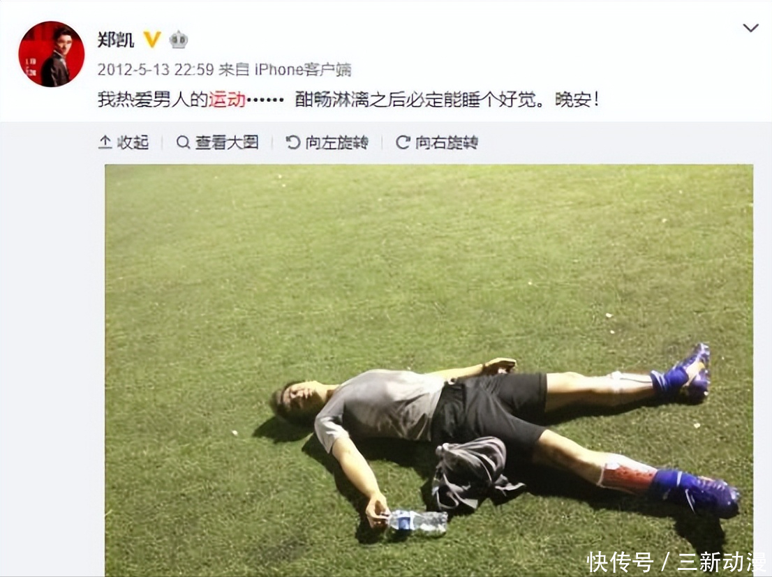772x577 pixels.
Task: Click the counterclockwise rotate icon
Action: (293, 142)
